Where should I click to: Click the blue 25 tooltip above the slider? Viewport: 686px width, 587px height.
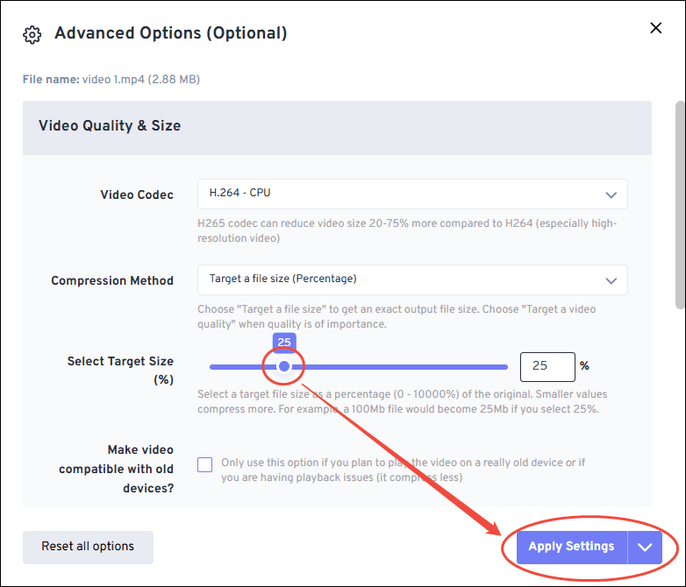(284, 342)
